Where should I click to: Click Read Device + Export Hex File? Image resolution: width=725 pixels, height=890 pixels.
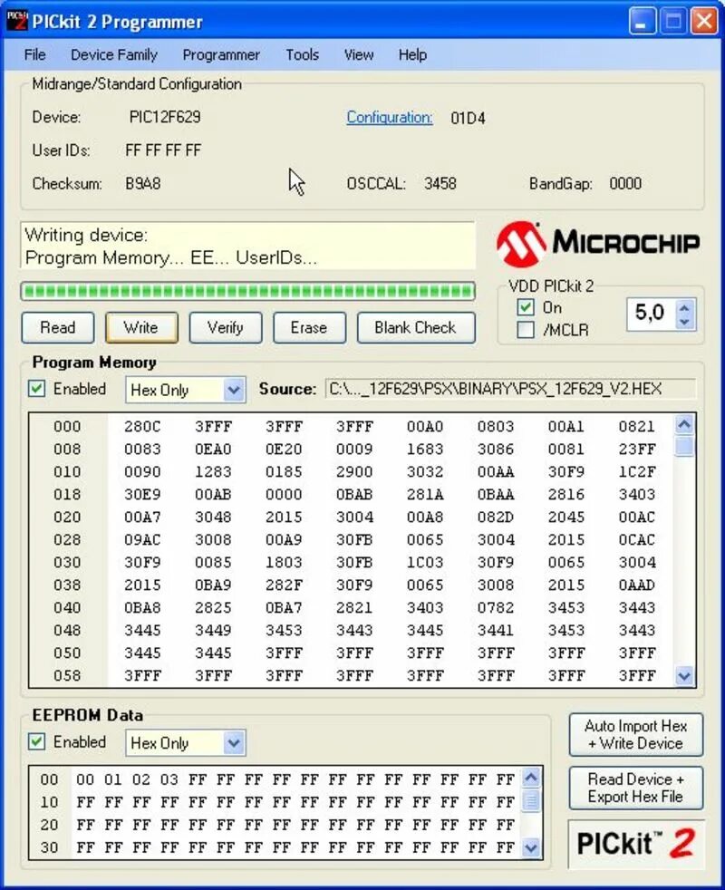[636, 788]
